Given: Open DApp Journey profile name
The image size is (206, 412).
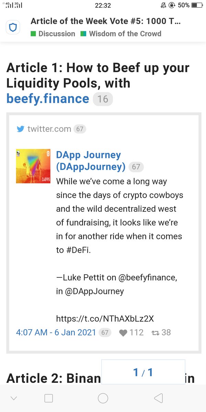Looking at the screenshot, I should [91, 161].
